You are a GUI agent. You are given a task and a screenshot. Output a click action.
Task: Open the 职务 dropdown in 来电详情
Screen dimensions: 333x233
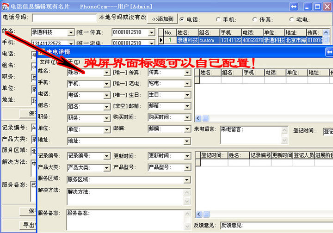click(107, 118)
